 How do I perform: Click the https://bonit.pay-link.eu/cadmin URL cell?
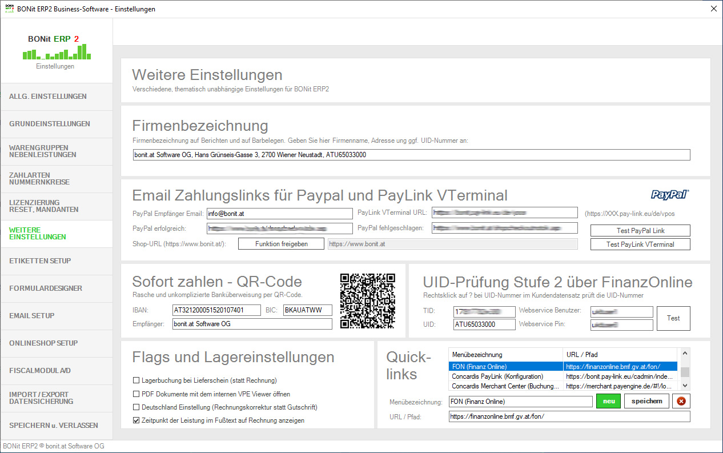(621, 376)
